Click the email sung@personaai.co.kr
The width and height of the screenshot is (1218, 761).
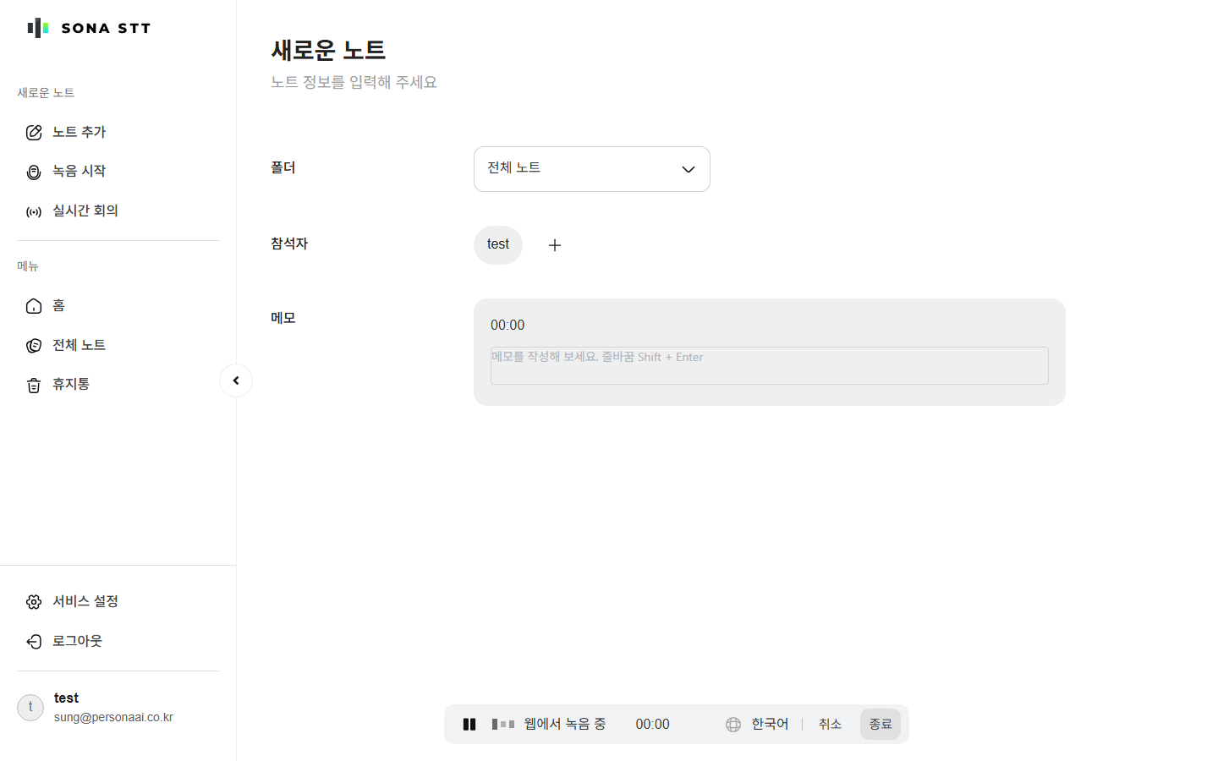point(113,717)
